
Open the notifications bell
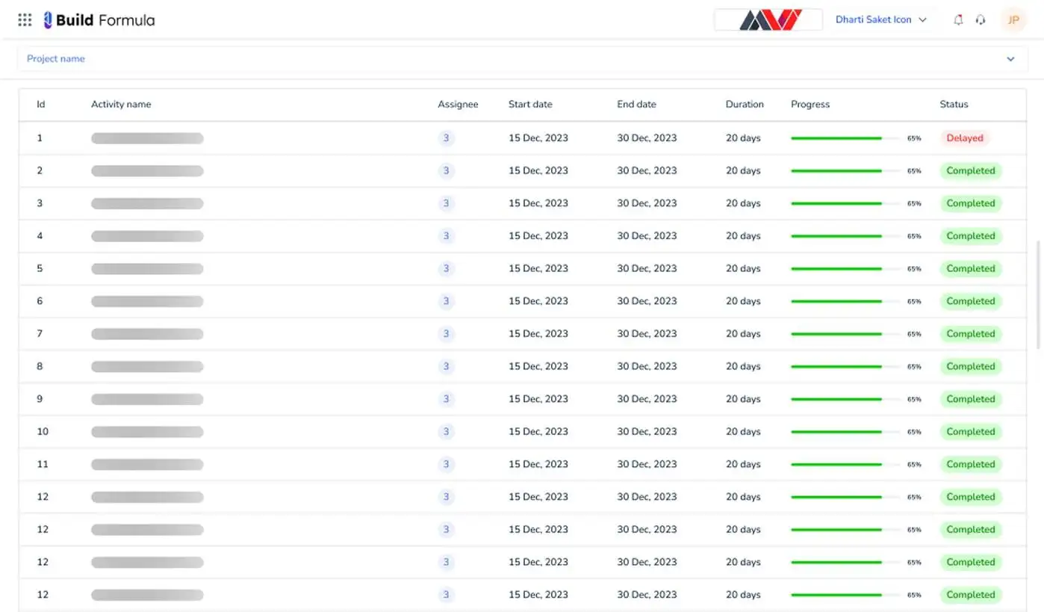click(x=958, y=20)
